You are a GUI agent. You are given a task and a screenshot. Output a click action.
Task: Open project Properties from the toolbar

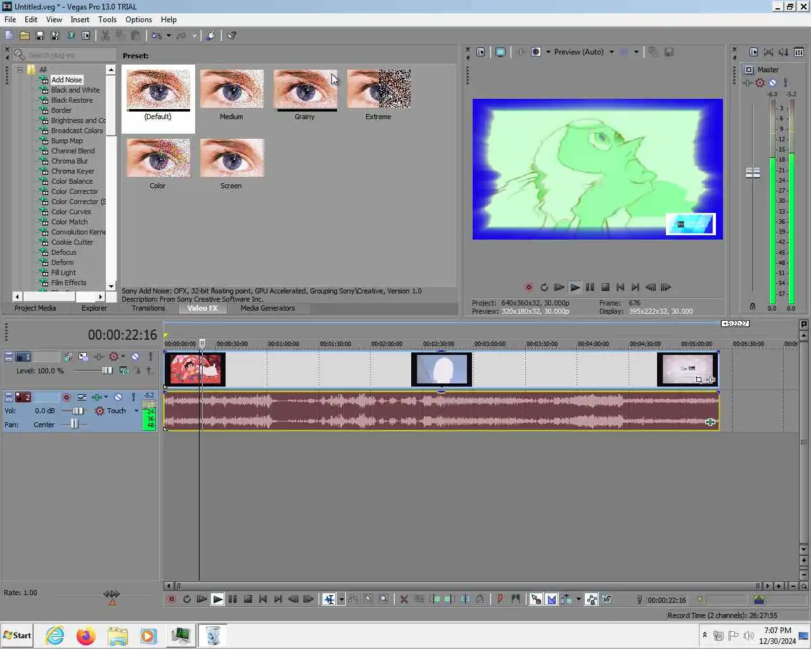click(86, 36)
